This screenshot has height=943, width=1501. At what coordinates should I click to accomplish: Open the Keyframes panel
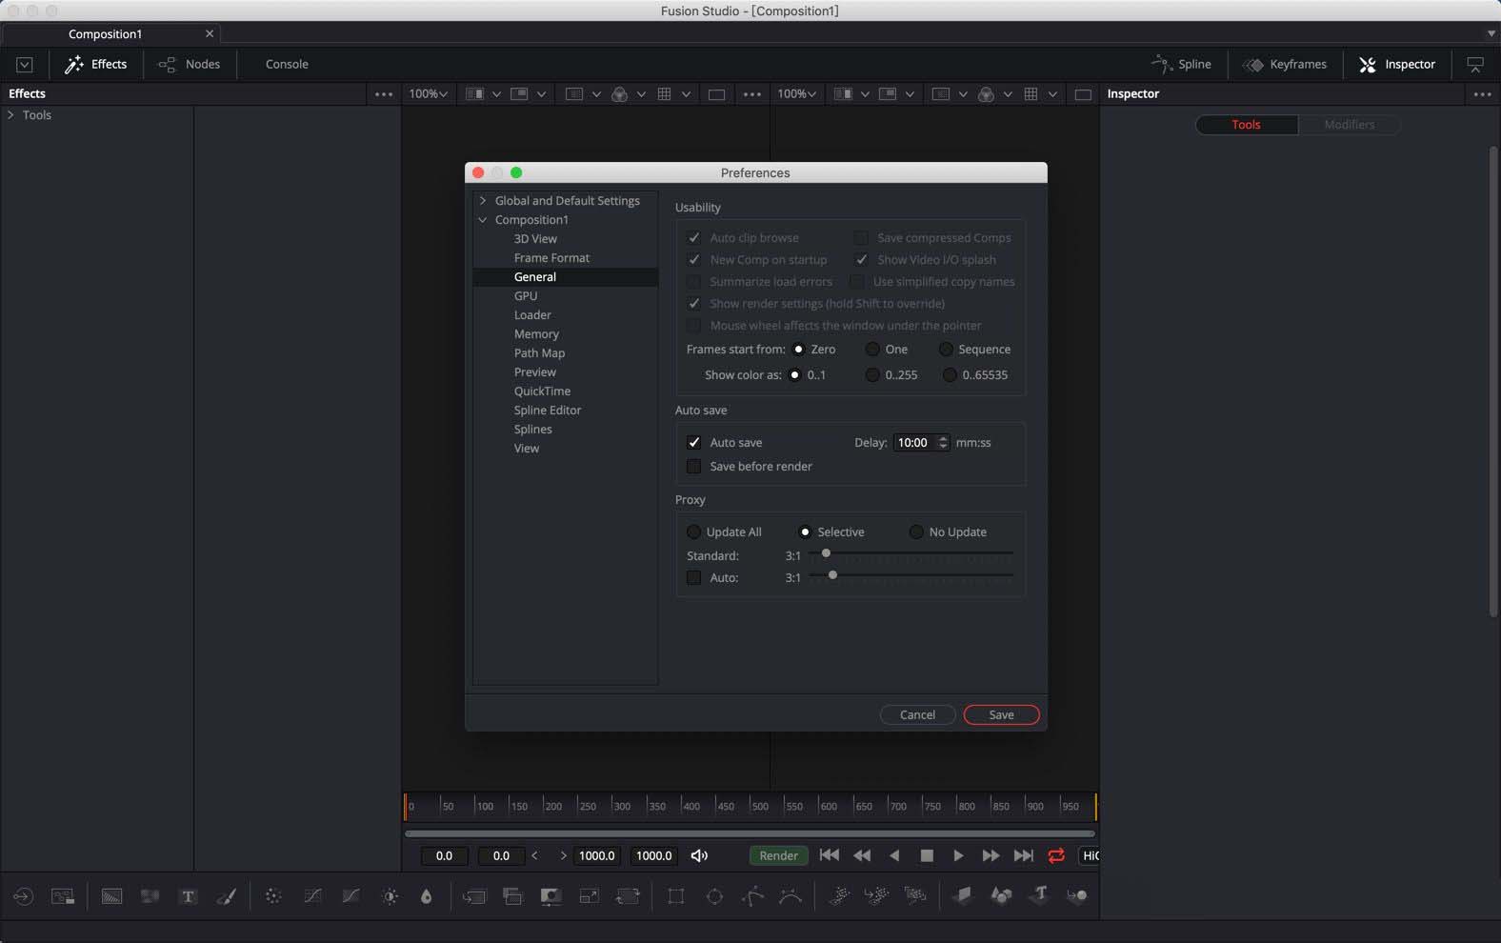[1285, 65]
